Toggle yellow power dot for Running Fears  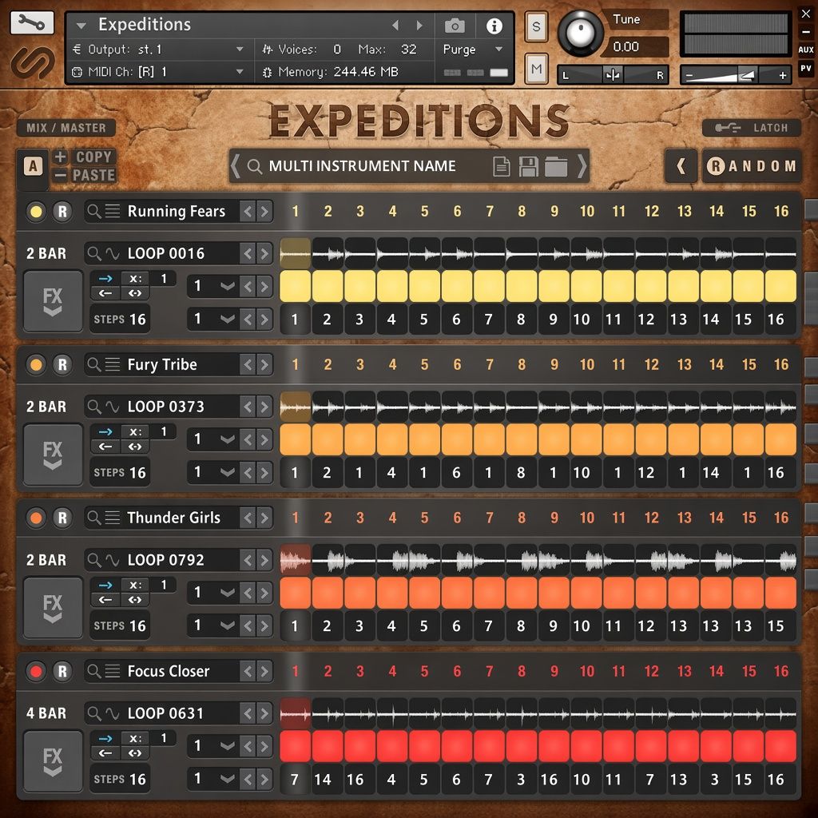[x=36, y=212]
